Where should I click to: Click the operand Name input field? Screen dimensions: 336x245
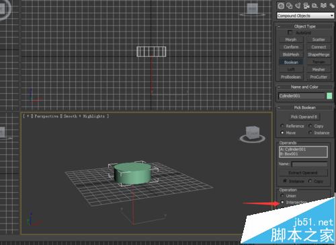[310, 164]
